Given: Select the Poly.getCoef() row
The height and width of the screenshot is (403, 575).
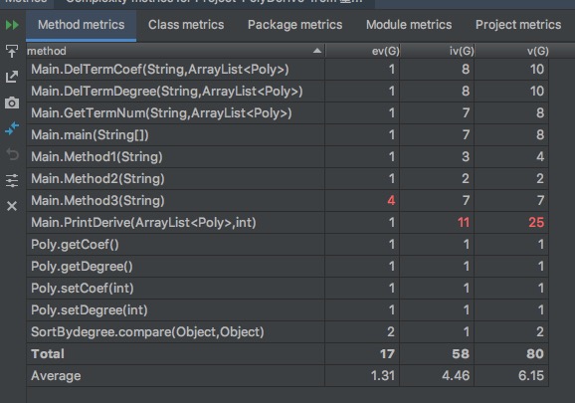Looking at the screenshot, I should 287,244.
